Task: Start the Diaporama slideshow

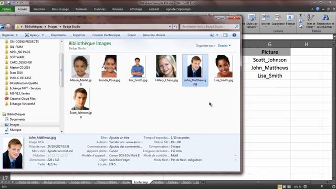Action: point(58,35)
